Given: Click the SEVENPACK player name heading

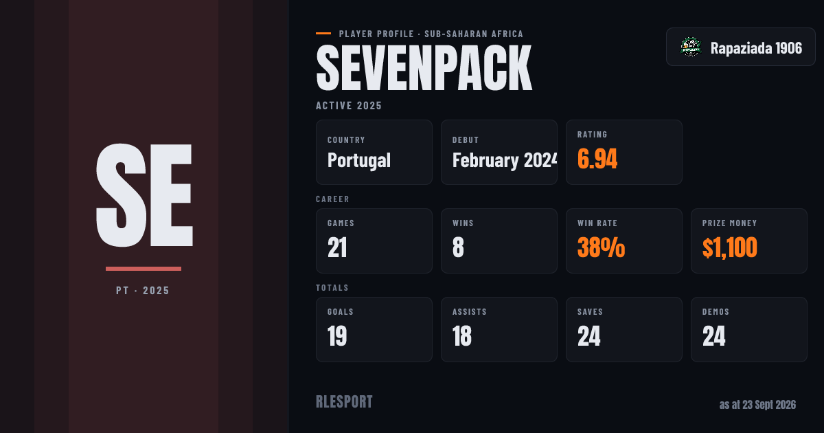Looking at the screenshot, I should pyautogui.click(x=424, y=68).
